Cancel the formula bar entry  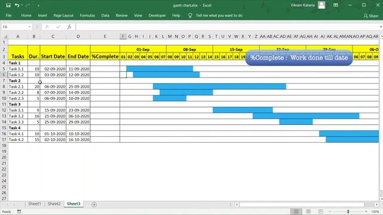(47, 27)
